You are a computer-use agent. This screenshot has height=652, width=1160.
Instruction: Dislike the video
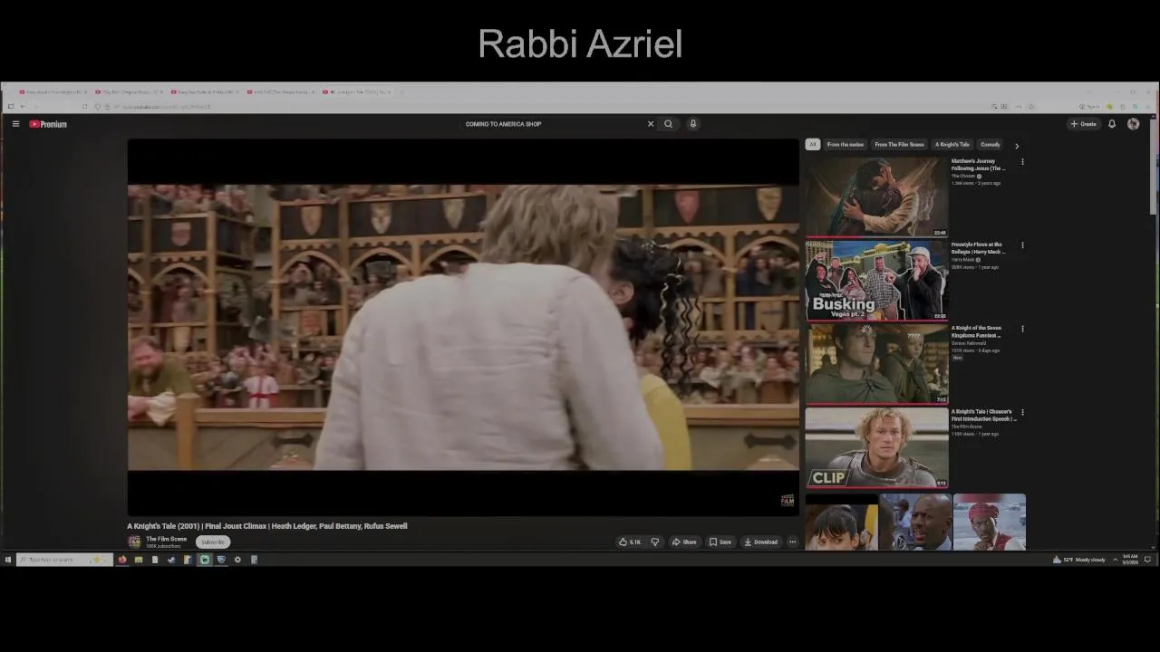coord(655,542)
